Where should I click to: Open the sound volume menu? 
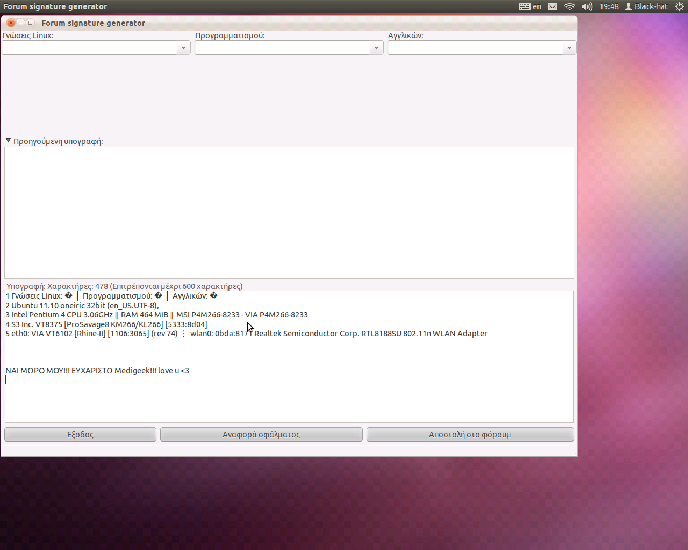[587, 6]
